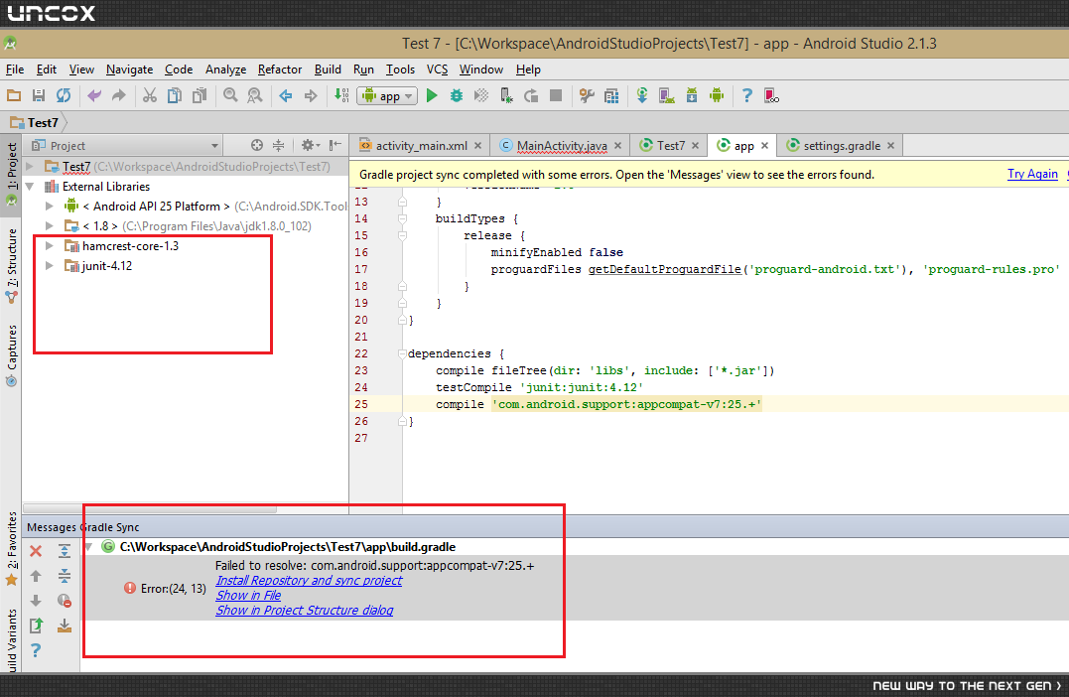1069x697 pixels.
Task: Open the Structure side tool window tab
Action: tap(12, 266)
